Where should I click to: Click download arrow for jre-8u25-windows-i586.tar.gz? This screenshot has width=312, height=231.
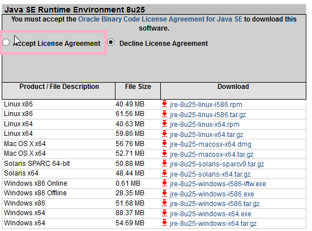tap(164, 203)
